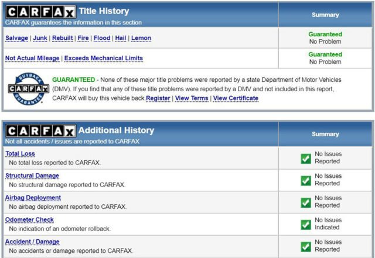Click the View Certificate link
375x258 pixels.
[x=236, y=98]
